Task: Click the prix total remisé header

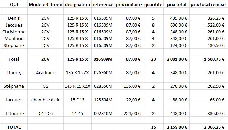Action: coord(208,5)
